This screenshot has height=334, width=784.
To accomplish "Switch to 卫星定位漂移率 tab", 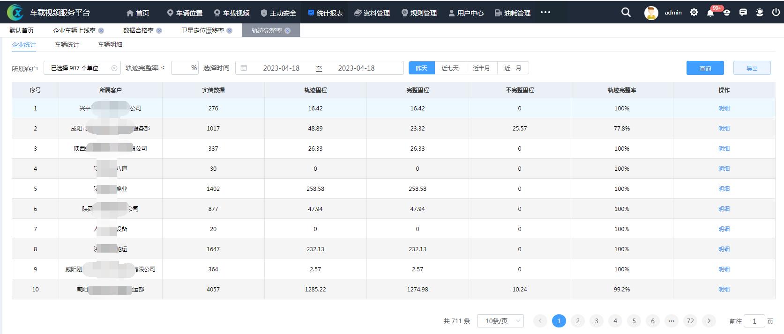I will (202, 30).
